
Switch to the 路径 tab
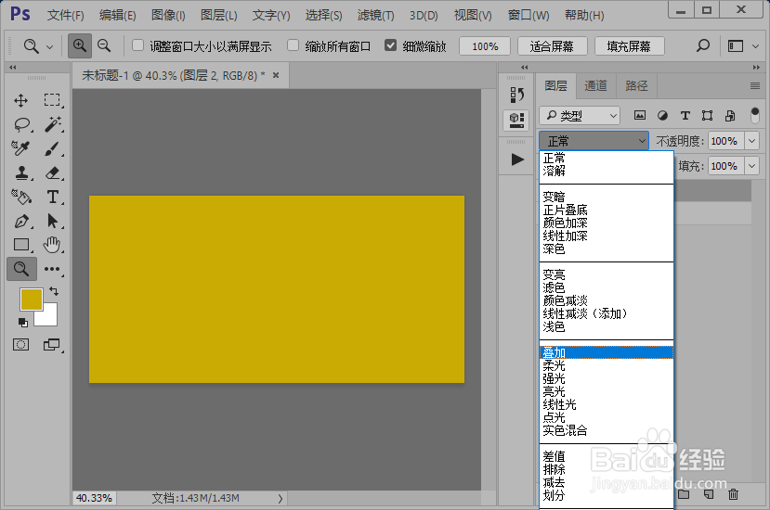[636, 86]
